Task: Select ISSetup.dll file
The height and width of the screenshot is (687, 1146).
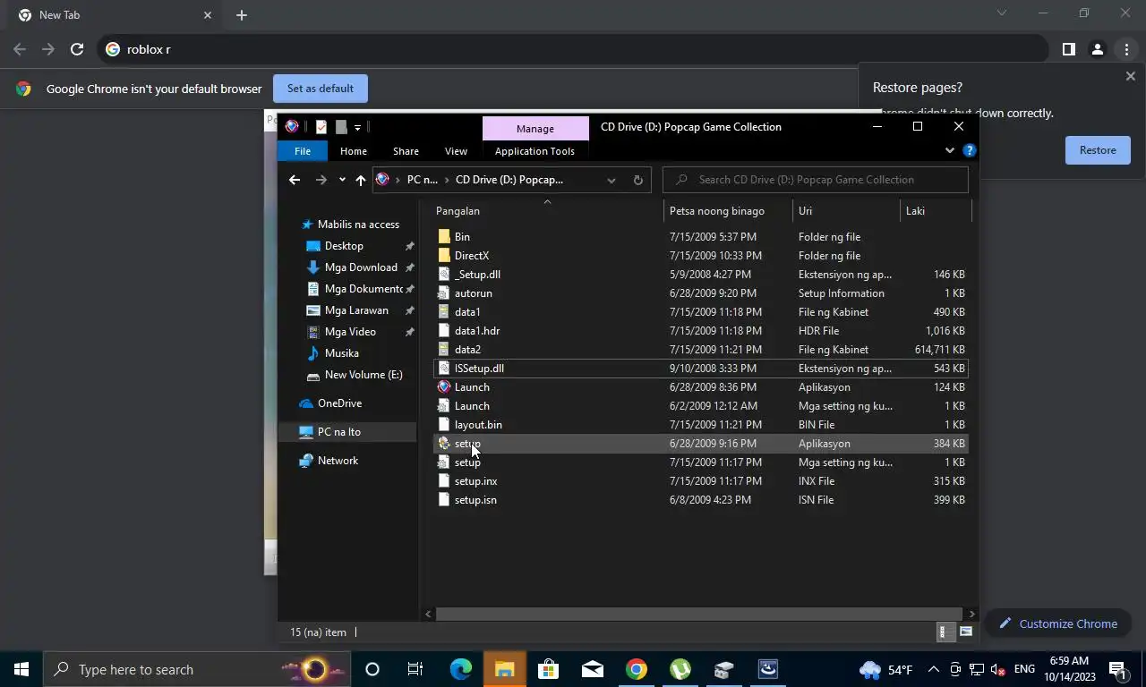Action: (479, 369)
